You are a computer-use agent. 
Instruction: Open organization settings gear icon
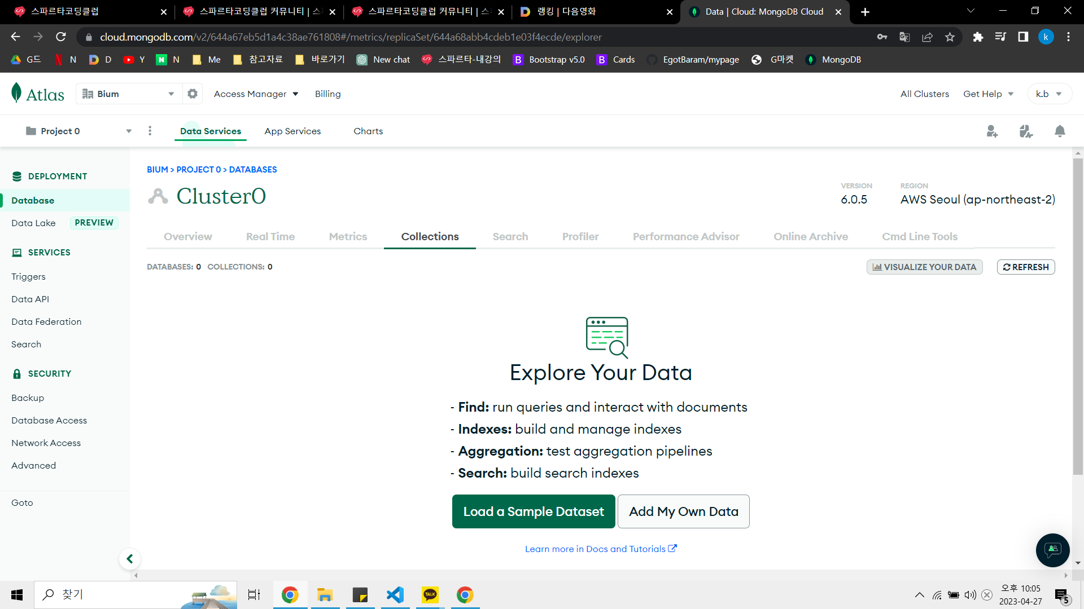(x=193, y=94)
